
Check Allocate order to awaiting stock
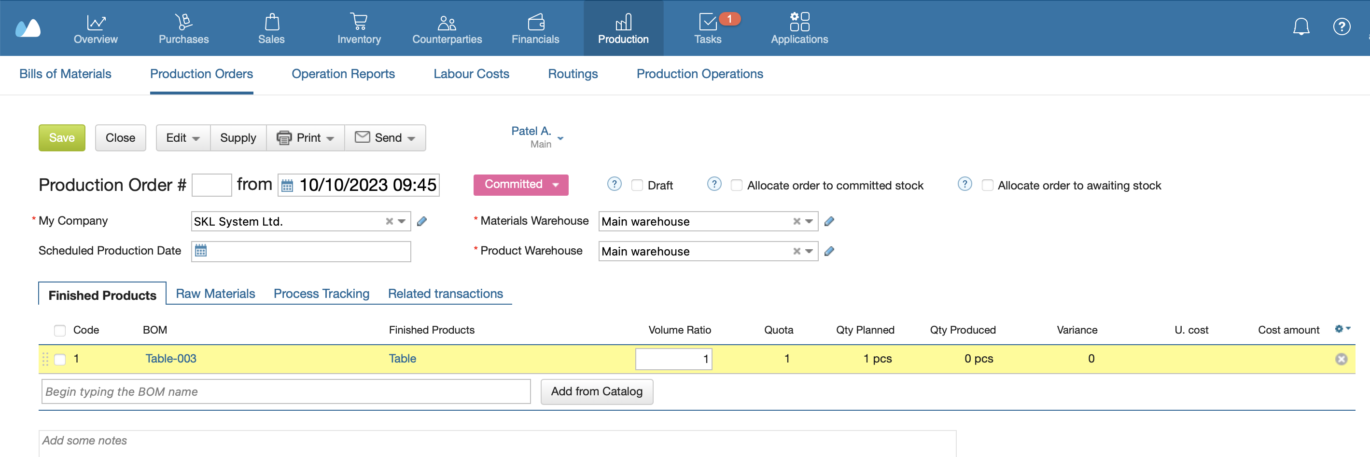click(x=988, y=186)
